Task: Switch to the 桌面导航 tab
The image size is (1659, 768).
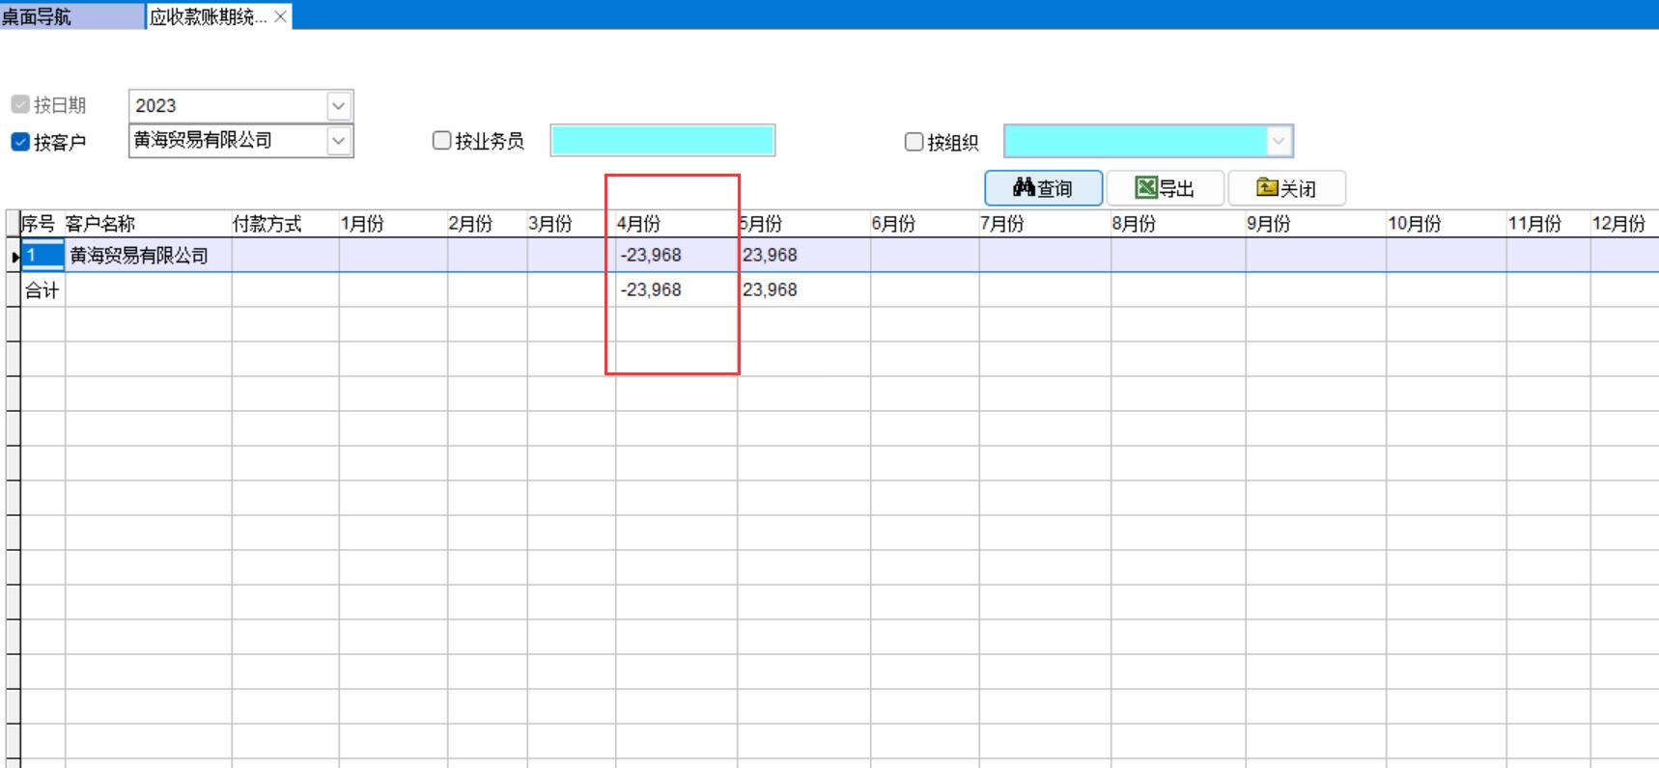Action: coord(39,16)
